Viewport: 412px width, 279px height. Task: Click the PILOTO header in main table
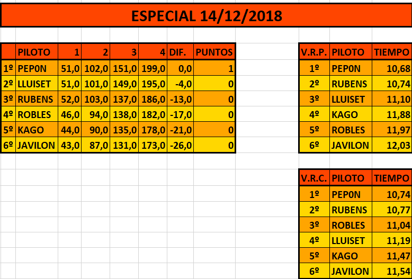(x=37, y=52)
